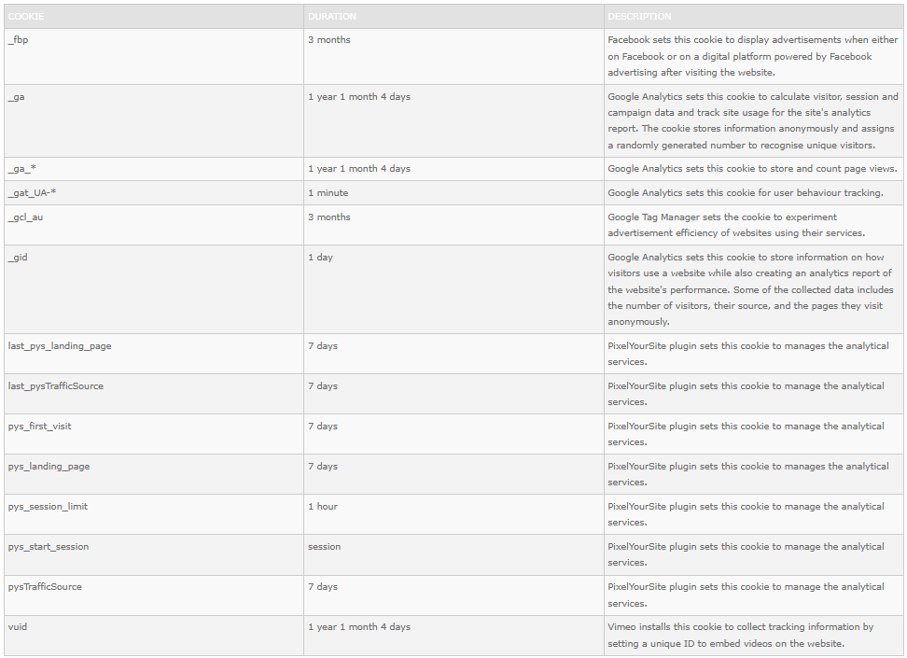Select the pys_first_visit cookie name

39,426
